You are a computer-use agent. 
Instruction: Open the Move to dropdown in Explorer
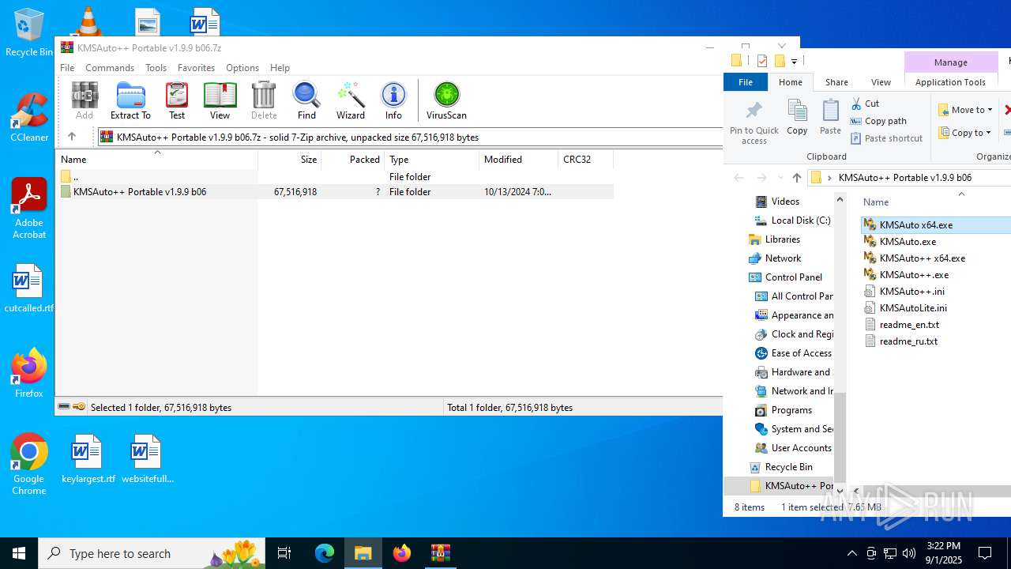coord(965,110)
